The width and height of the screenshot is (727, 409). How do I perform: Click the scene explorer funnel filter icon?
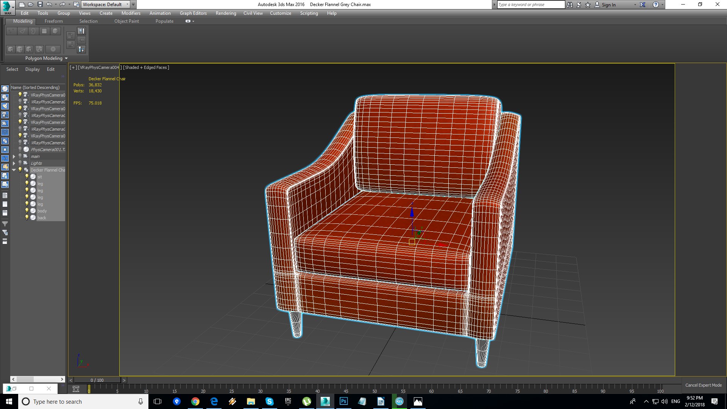coord(5,224)
